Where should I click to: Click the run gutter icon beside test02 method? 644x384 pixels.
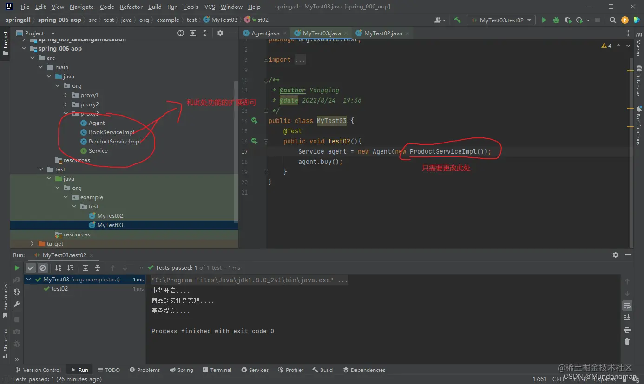tap(254, 141)
